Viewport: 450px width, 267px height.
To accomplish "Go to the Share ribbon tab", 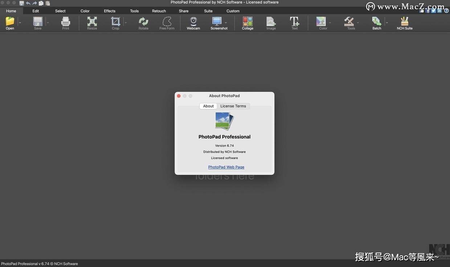I will 184,11.
